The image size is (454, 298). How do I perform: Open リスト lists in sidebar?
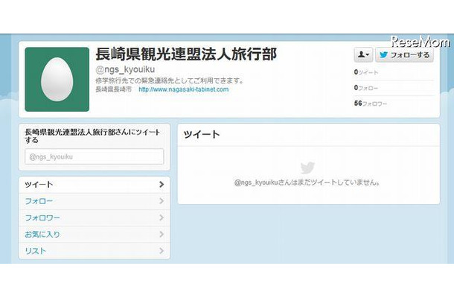(x=95, y=251)
